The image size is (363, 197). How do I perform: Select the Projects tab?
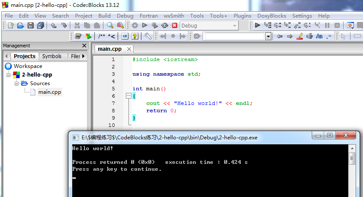point(25,56)
